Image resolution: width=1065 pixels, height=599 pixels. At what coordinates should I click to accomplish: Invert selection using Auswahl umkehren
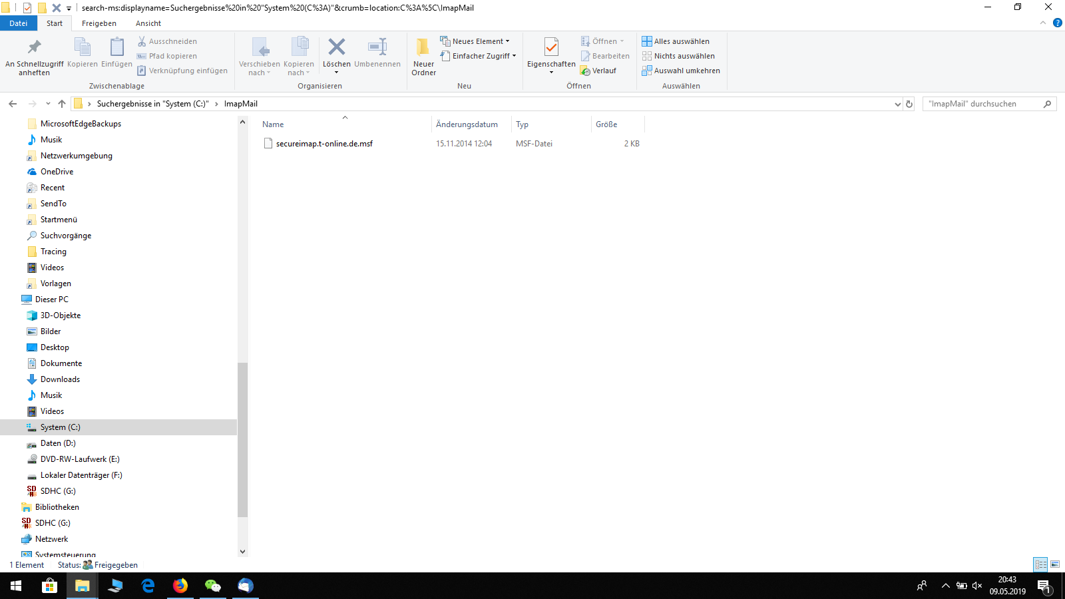pyautogui.click(x=681, y=71)
